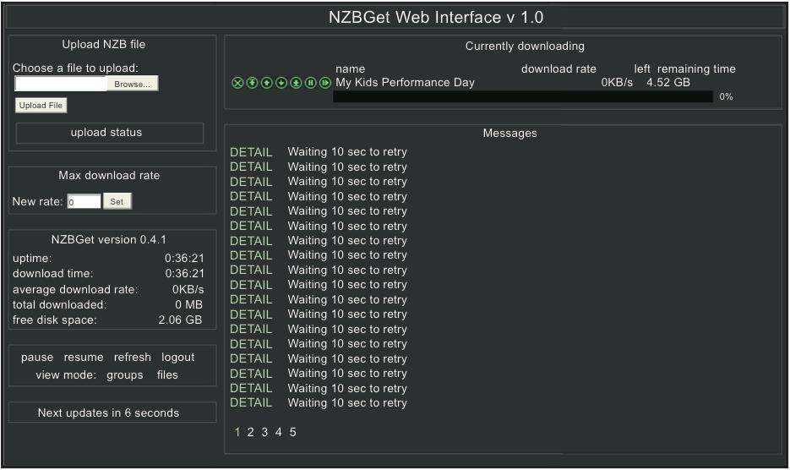Click the move up one position arrow icon
The image size is (790, 470).
266,83
